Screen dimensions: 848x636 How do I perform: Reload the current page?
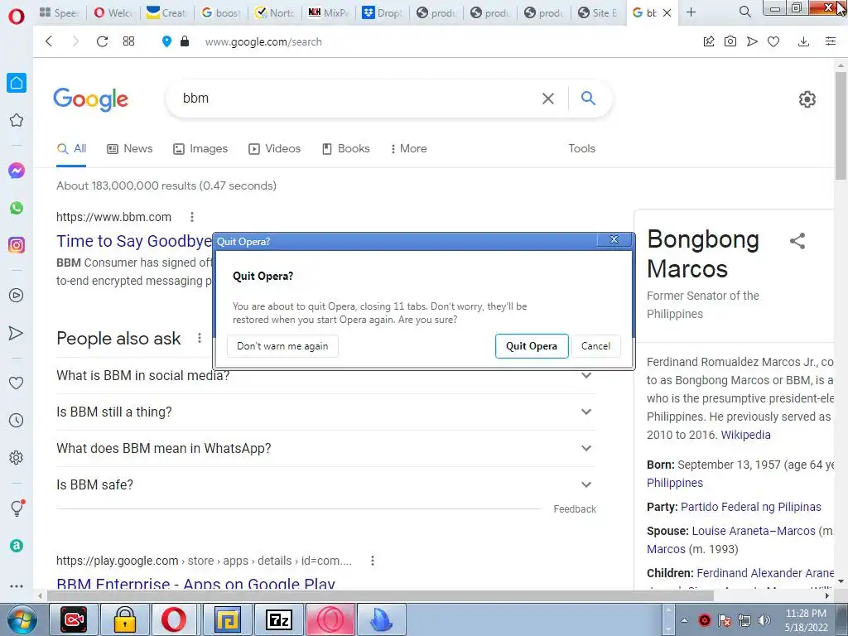[x=102, y=41]
